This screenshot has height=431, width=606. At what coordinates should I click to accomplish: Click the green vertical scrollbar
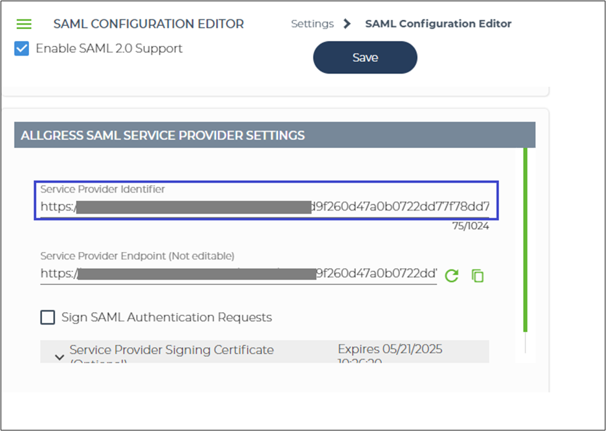tap(526, 242)
